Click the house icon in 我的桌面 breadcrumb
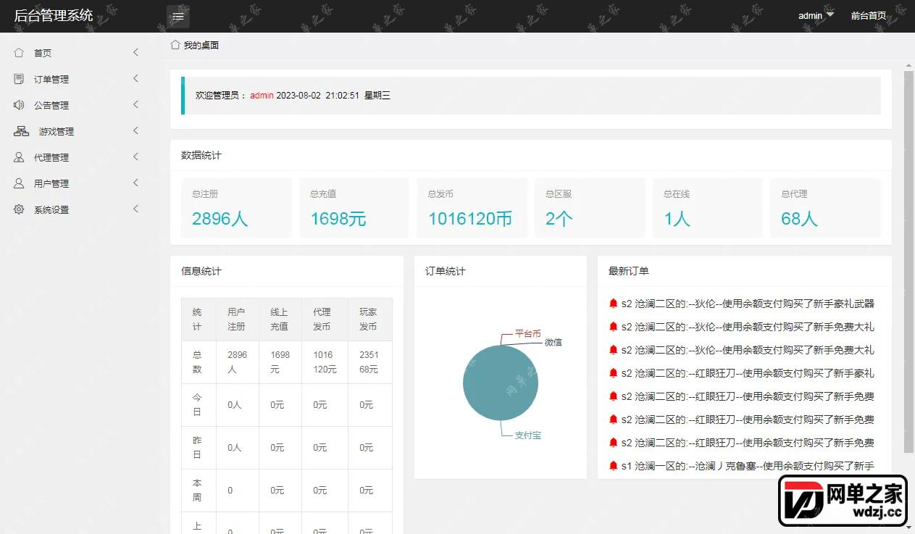This screenshot has width=915, height=534. point(175,45)
